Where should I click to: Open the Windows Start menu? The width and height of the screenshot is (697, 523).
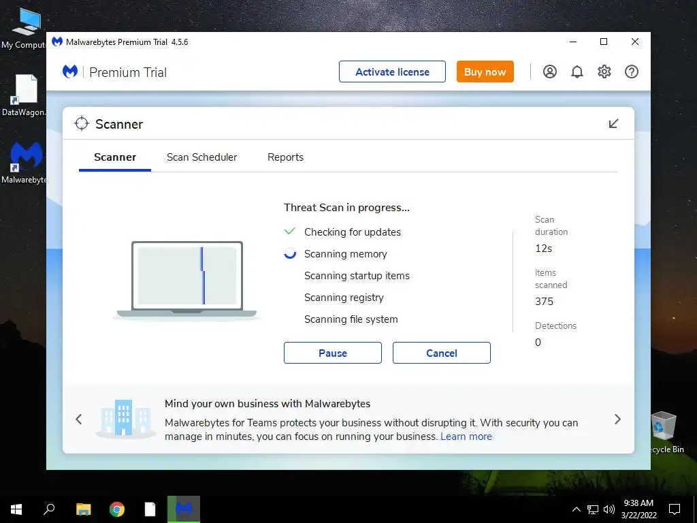click(x=16, y=509)
